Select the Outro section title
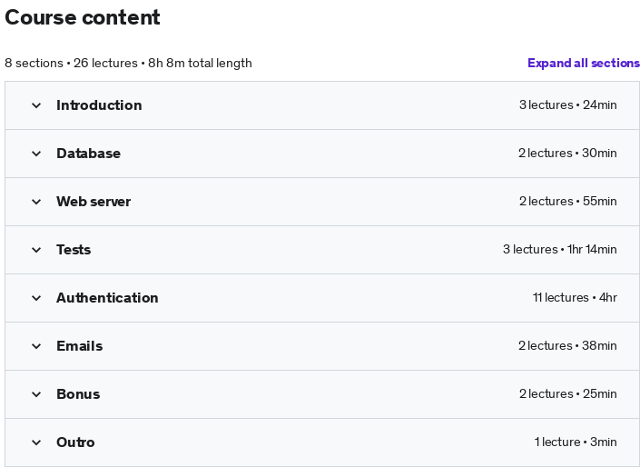The image size is (640, 467). coord(75,442)
